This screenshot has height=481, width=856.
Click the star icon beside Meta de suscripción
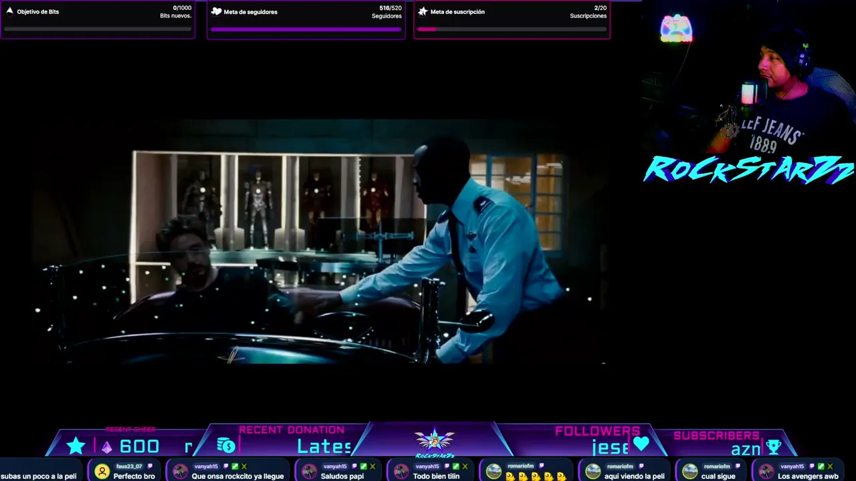click(x=423, y=11)
